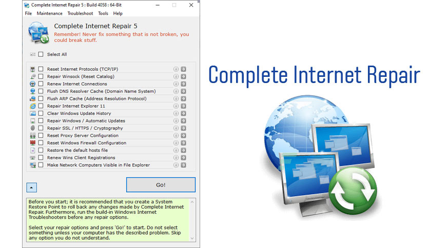Open the Maintenance menu
Image resolution: width=429 pixels, height=248 pixels.
(49, 13)
